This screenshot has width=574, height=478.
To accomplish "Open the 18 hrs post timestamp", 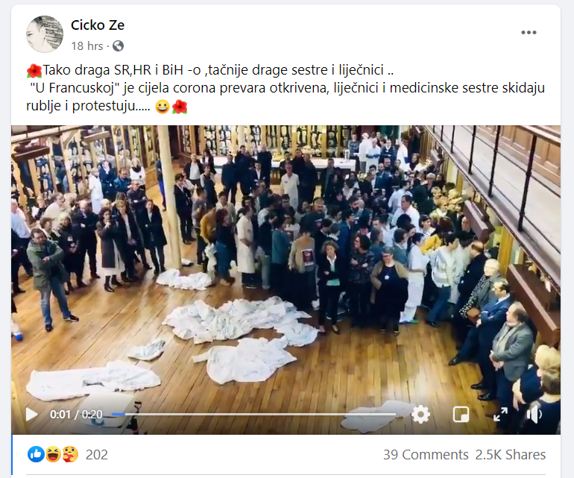I will 87,46.
